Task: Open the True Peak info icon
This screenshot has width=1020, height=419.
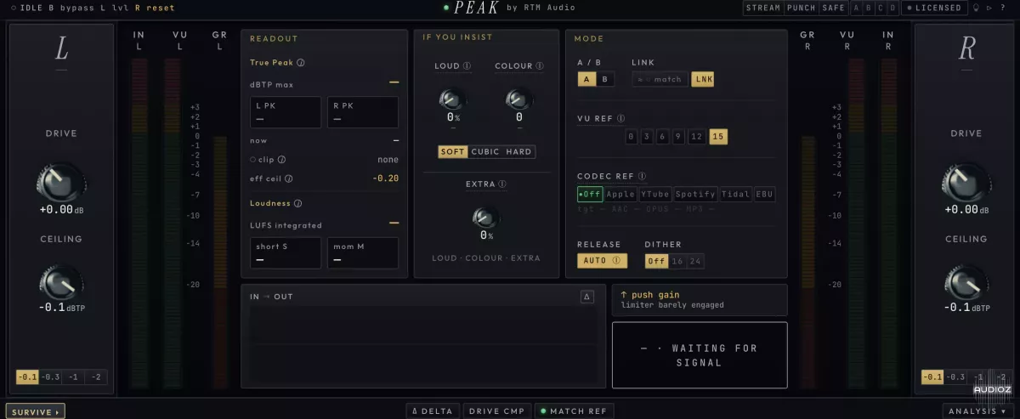Action: 301,62
